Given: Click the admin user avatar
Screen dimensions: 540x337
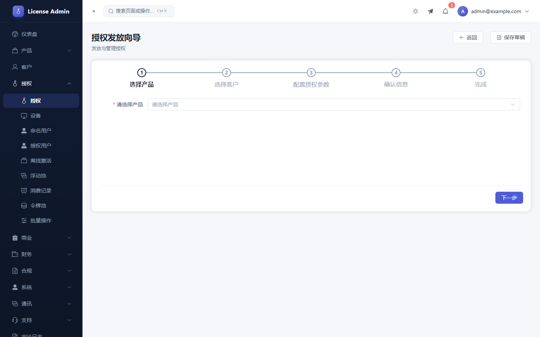Looking at the screenshot, I should [x=463, y=11].
